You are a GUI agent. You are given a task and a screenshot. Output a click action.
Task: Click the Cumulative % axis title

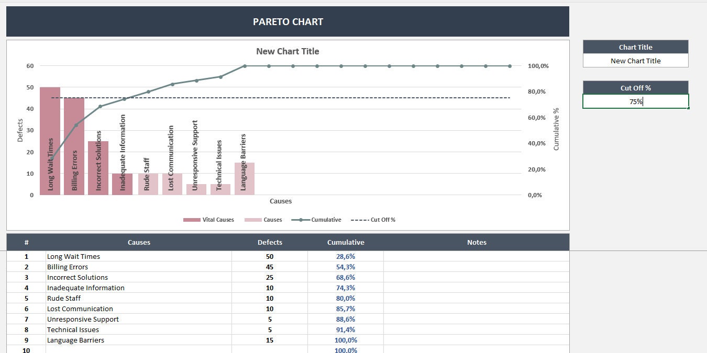[556, 129]
